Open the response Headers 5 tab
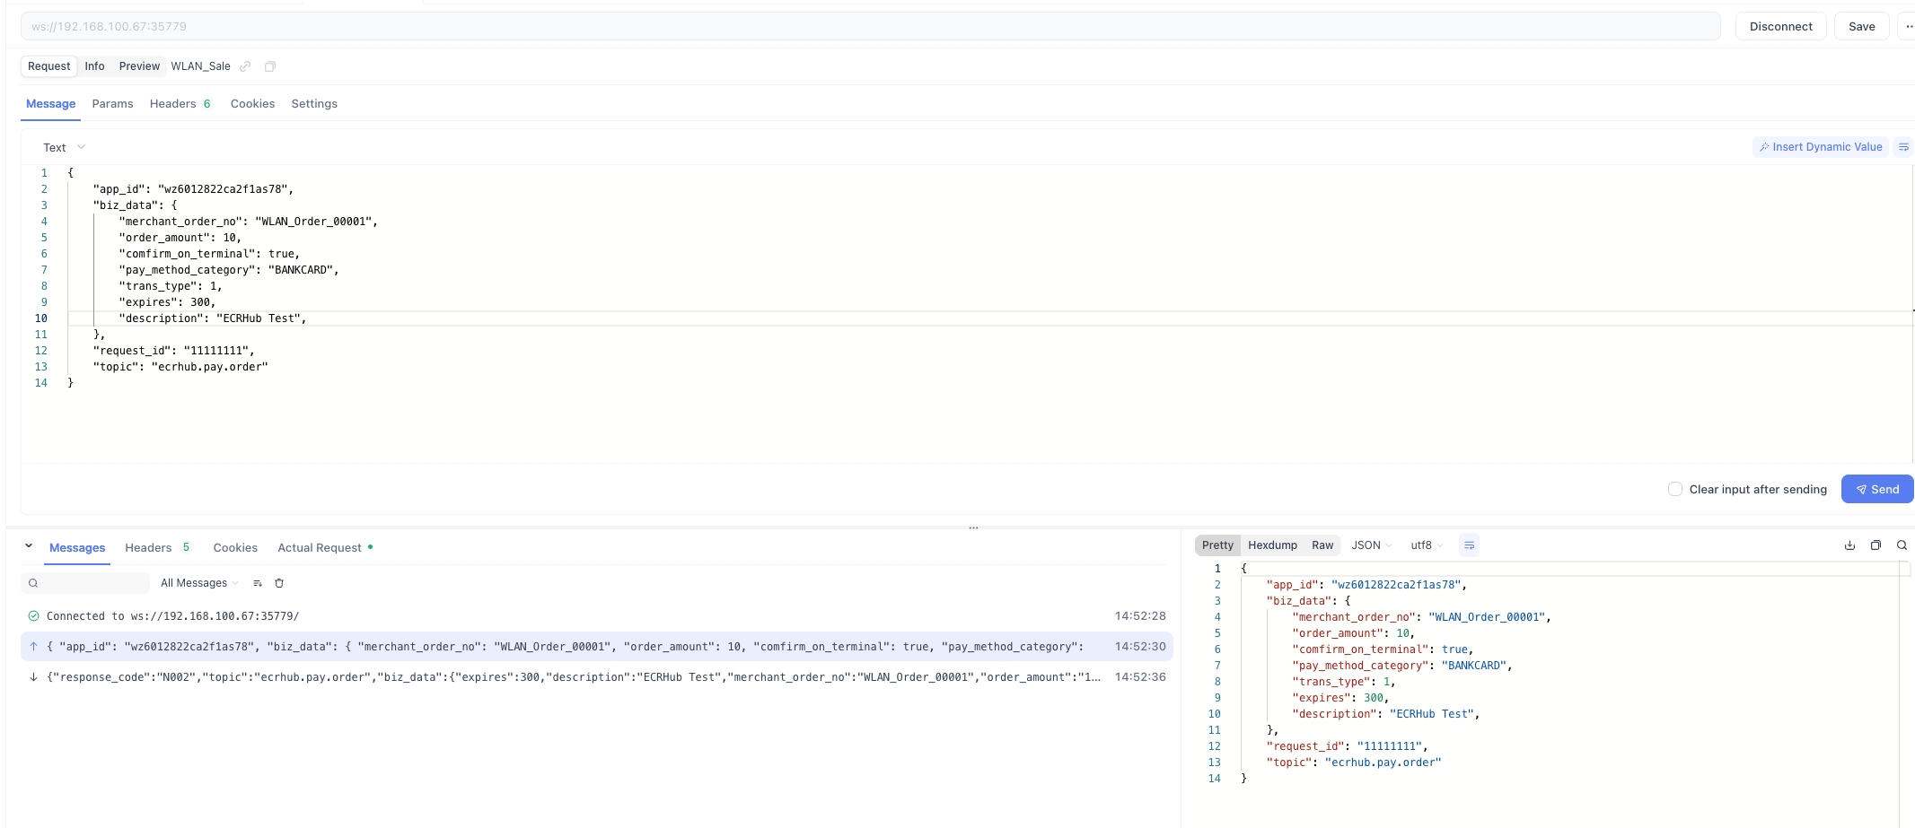The height and width of the screenshot is (828, 1915). pyautogui.click(x=158, y=547)
